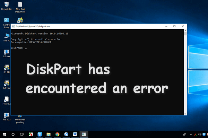The height and width of the screenshot is (138, 208).
Task: Launch Google Chrome from the taskbar
Action: click(x=57, y=134)
